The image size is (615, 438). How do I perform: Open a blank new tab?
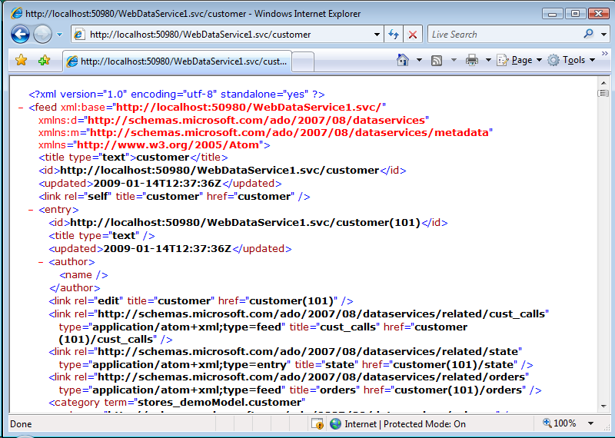coord(304,61)
